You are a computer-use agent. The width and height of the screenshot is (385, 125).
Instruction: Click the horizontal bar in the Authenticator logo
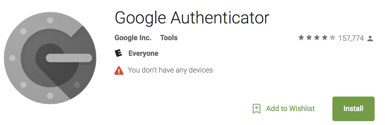[69, 58]
